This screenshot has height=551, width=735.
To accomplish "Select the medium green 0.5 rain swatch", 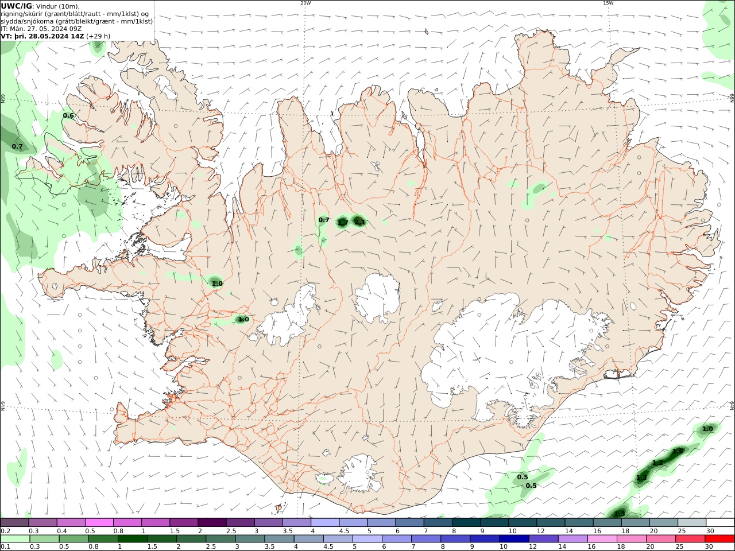I will (74, 539).
